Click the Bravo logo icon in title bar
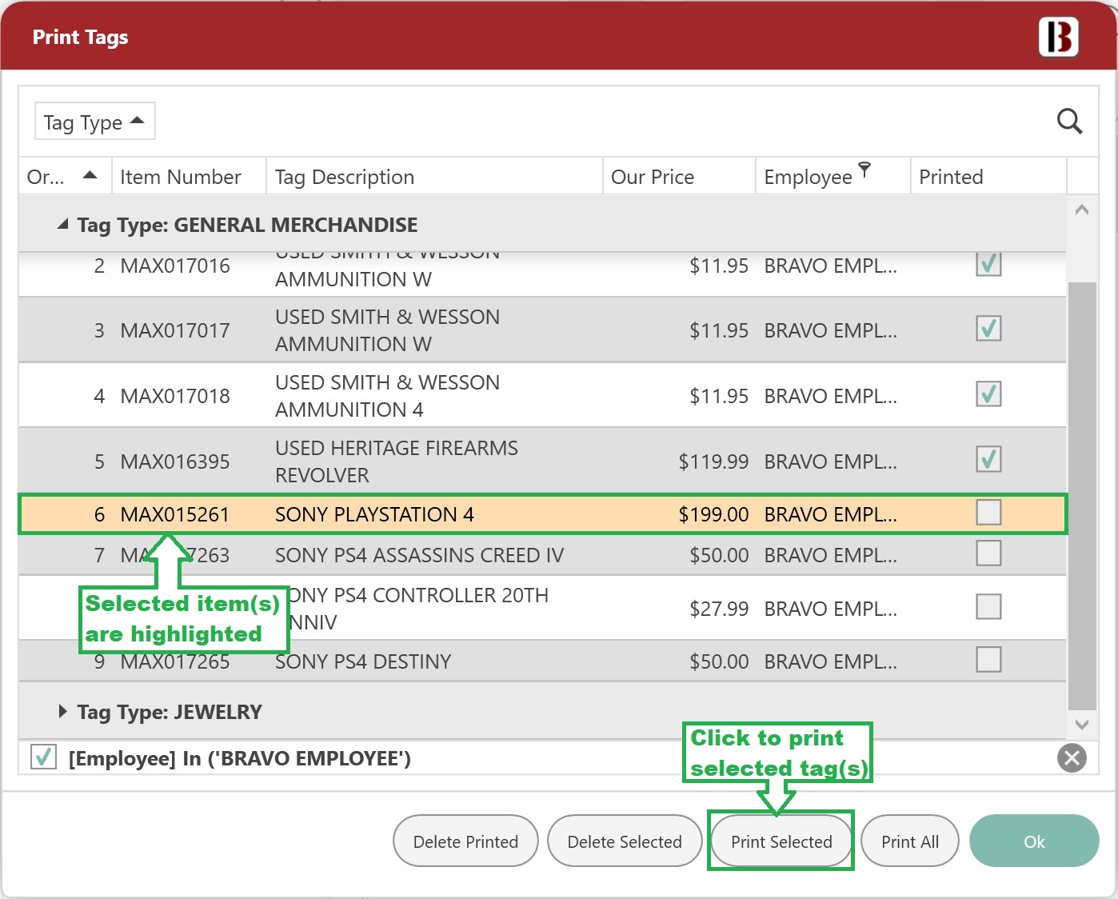Image resolution: width=1118 pixels, height=899 pixels. [1059, 37]
